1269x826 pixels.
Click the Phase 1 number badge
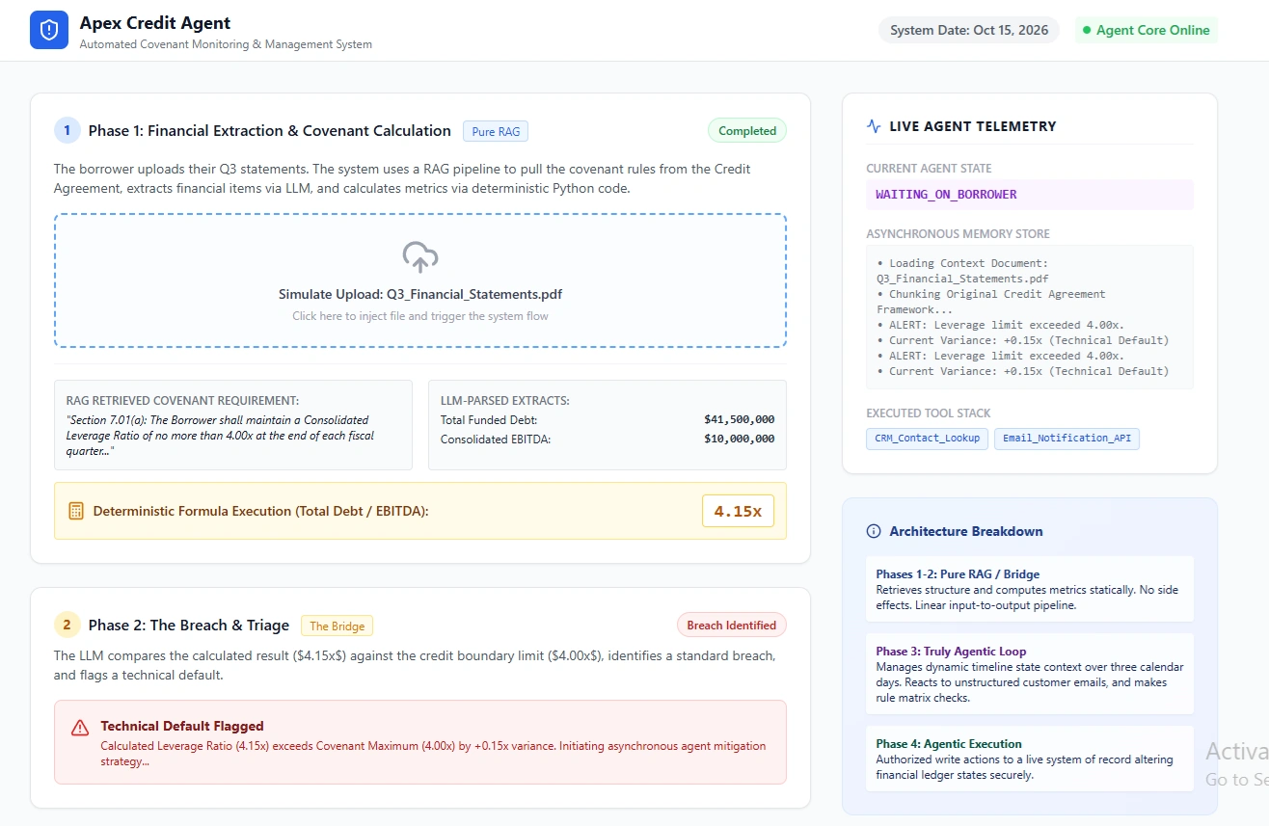(67, 130)
